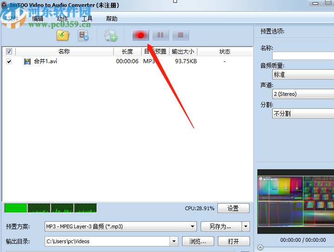Click the Pause conversion toolbar button
The width and height of the screenshot is (334, 252).
click(160, 35)
